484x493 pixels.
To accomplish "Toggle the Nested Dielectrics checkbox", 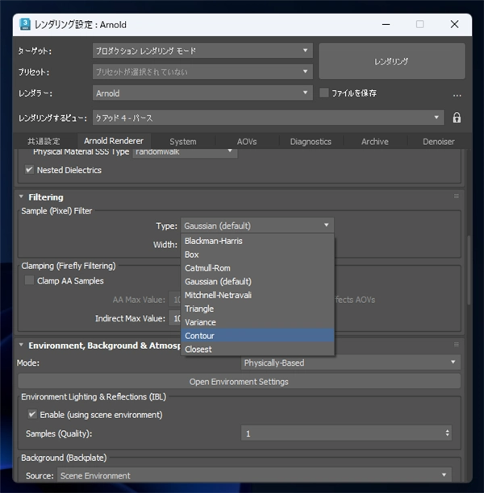I will click(x=29, y=170).
